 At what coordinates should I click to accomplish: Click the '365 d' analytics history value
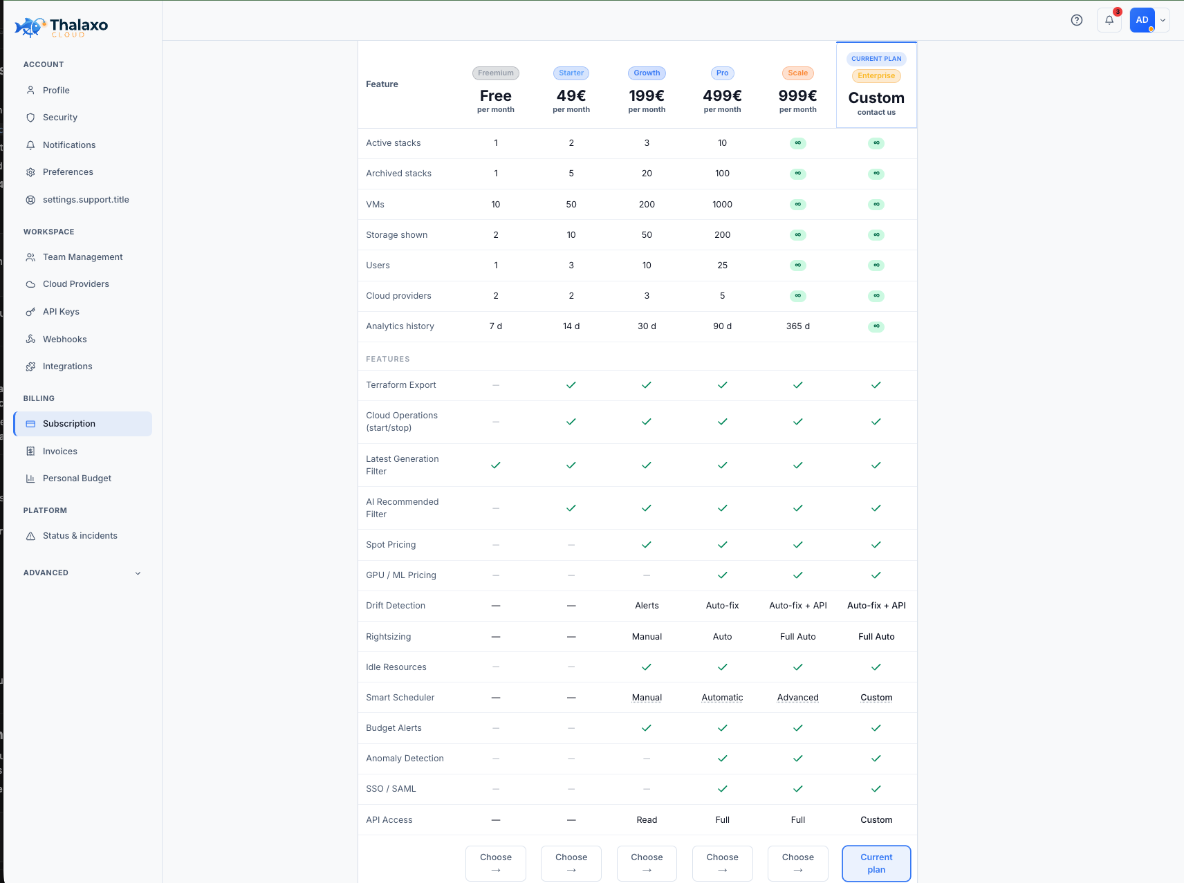[798, 326]
